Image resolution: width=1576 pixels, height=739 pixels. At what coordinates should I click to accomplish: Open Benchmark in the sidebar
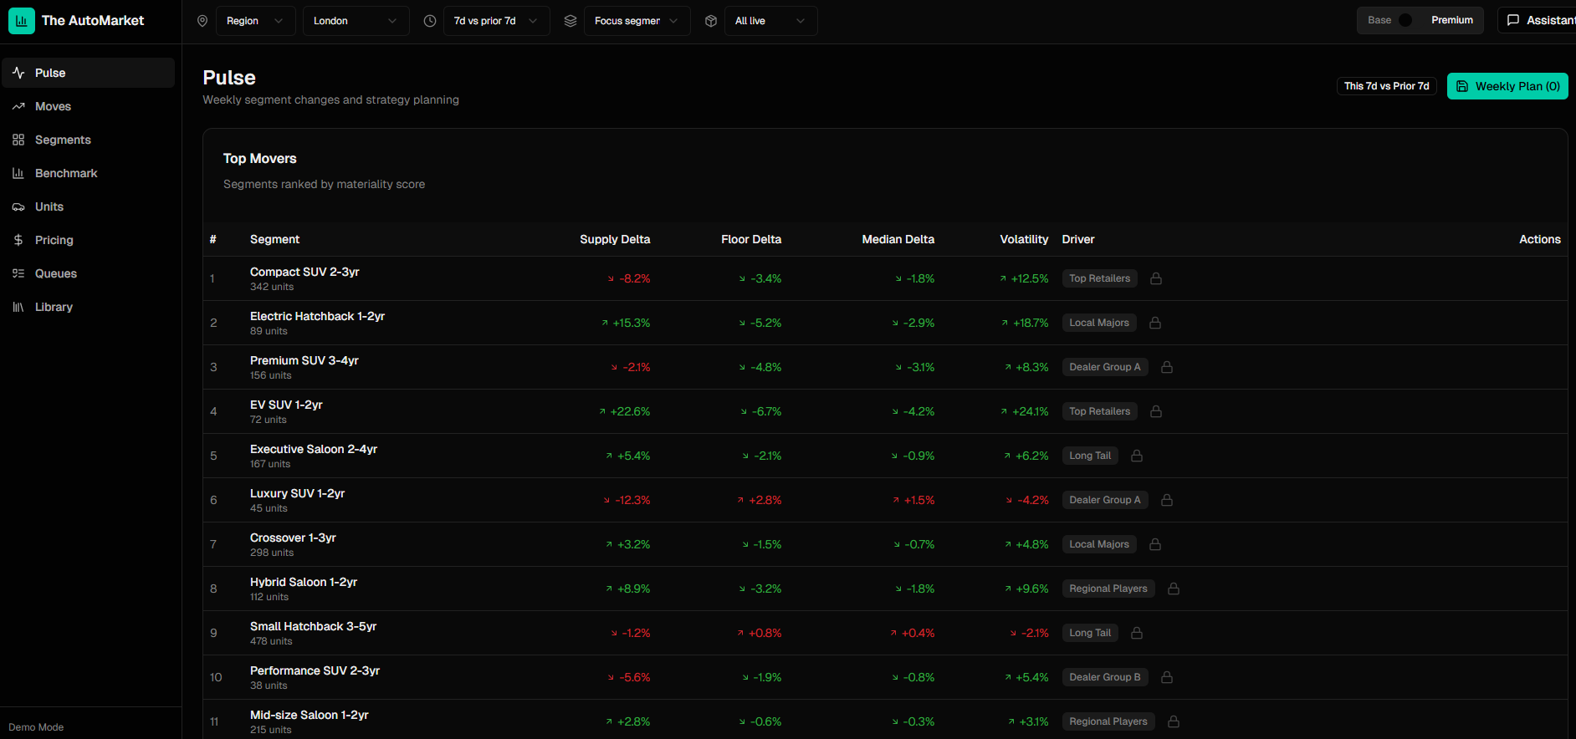pyautogui.click(x=88, y=173)
